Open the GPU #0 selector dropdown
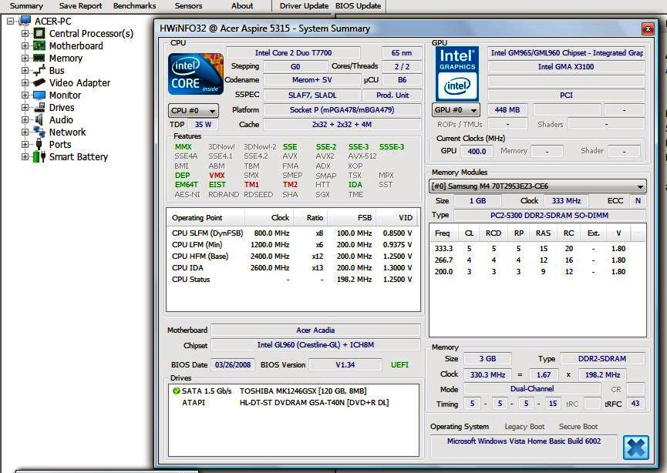The image size is (667, 473). coord(456,110)
